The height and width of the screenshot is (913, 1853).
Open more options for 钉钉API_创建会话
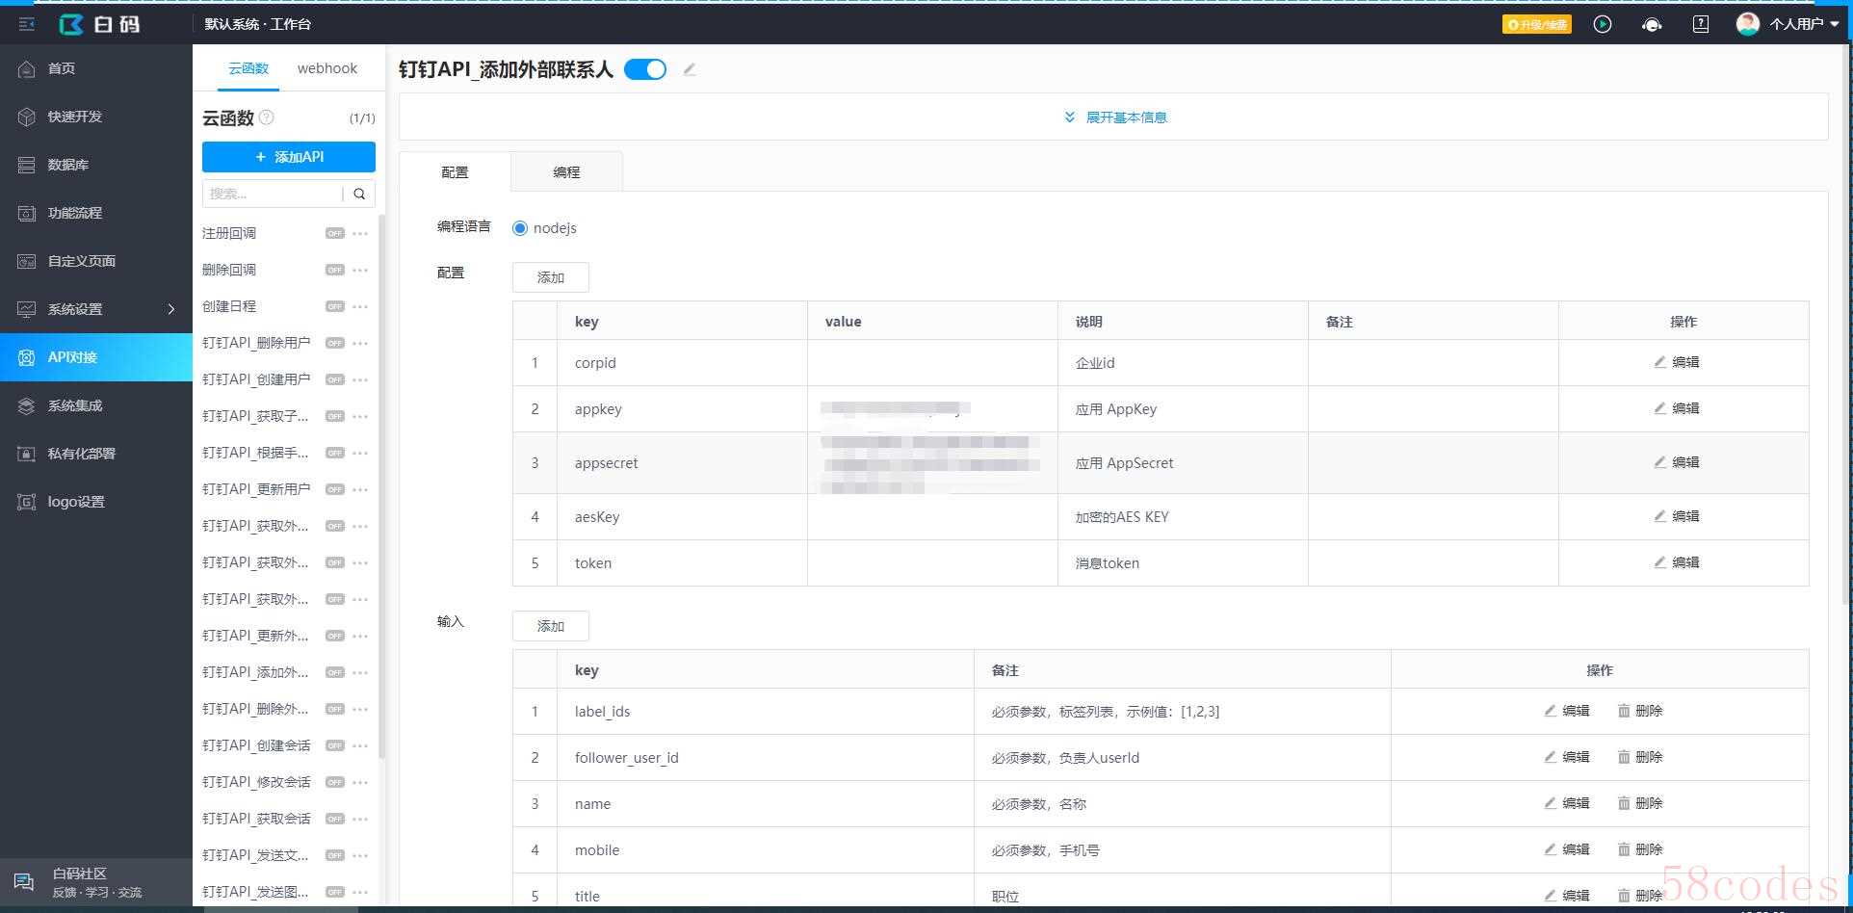360,745
